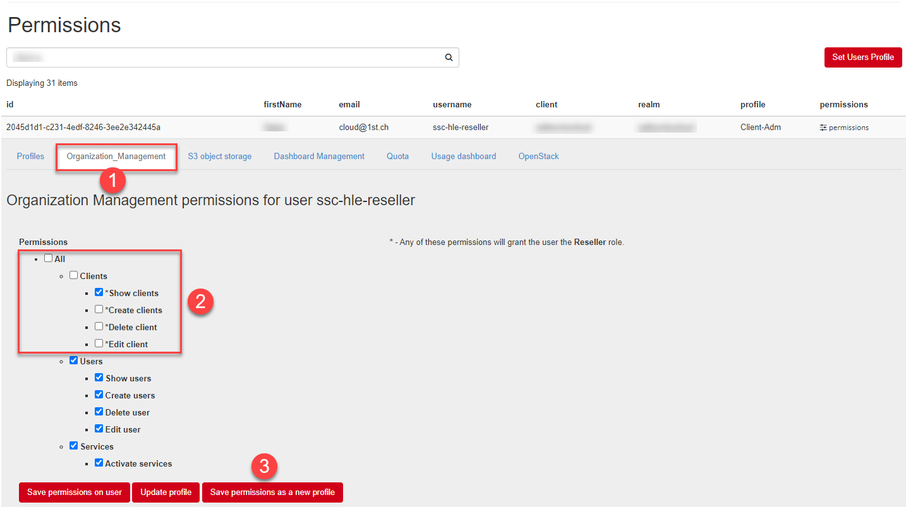
Task: Select the user id 2045d1d1-c231 cell
Action: pos(83,128)
